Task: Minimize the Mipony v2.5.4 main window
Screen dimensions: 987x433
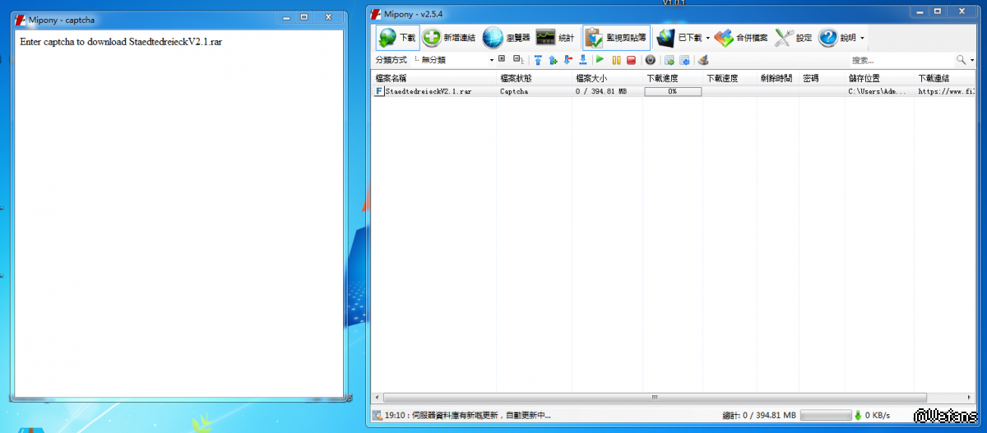Action: (920, 12)
